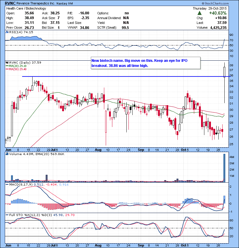Click the Volume panel bar-chart icon
The height and width of the screenshot is (248, 239).
click(7, 154)
